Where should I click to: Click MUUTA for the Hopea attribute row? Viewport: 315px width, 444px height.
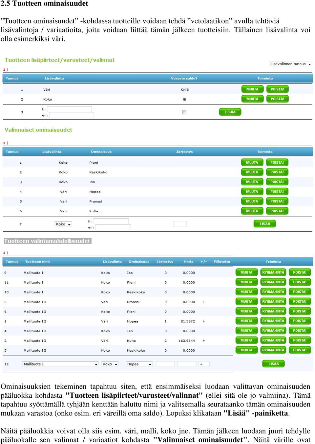[x=252, y=192]
